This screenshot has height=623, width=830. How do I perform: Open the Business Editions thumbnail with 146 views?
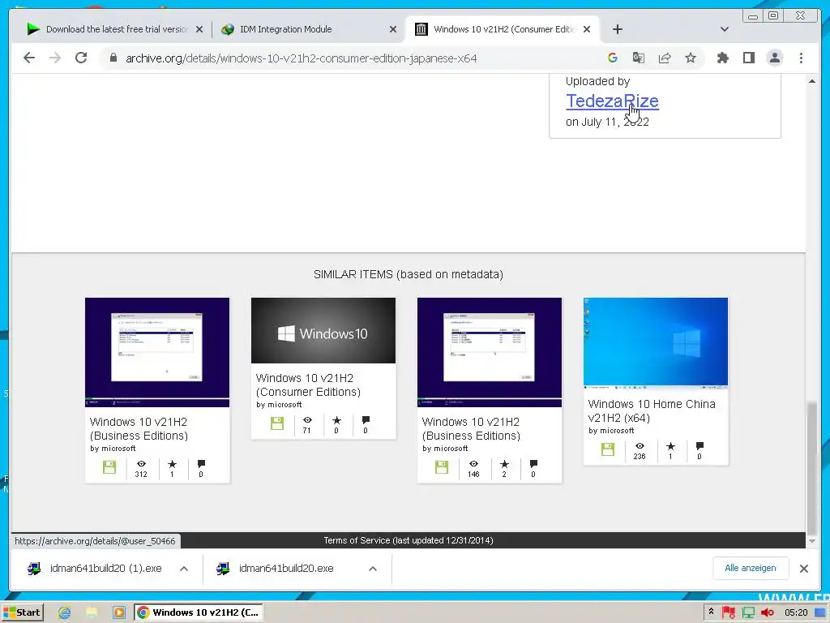pos(489,352)
